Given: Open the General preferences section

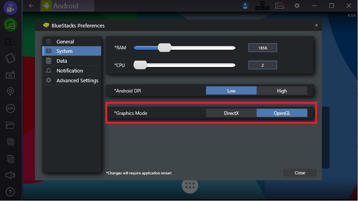Looking at the screenshot, I should (72, 42).
